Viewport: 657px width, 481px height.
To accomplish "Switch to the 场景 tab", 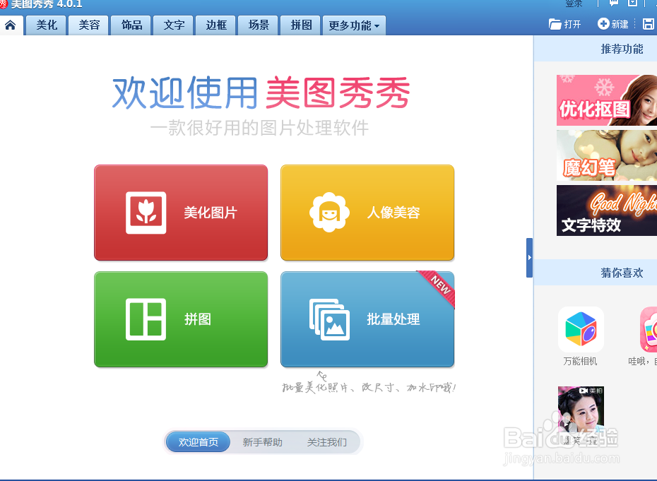I will (259, 25).
